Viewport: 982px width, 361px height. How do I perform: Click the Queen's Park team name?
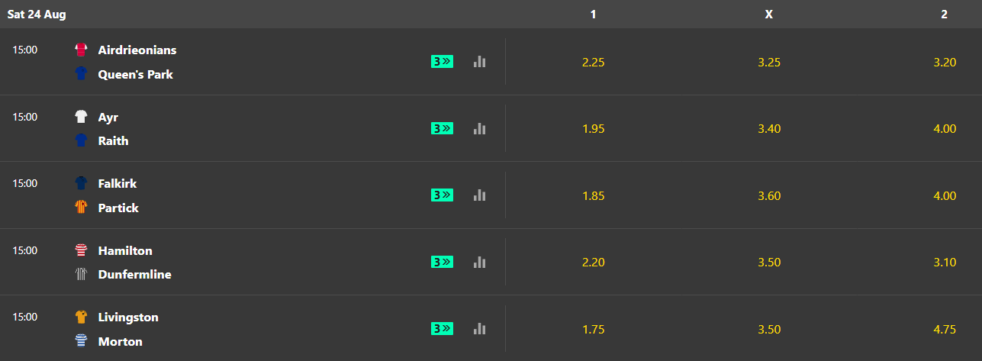(x=136, y=74)
